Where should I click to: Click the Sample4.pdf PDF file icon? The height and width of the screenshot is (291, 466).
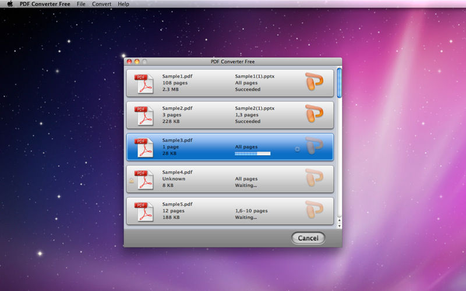pos(143,179)
